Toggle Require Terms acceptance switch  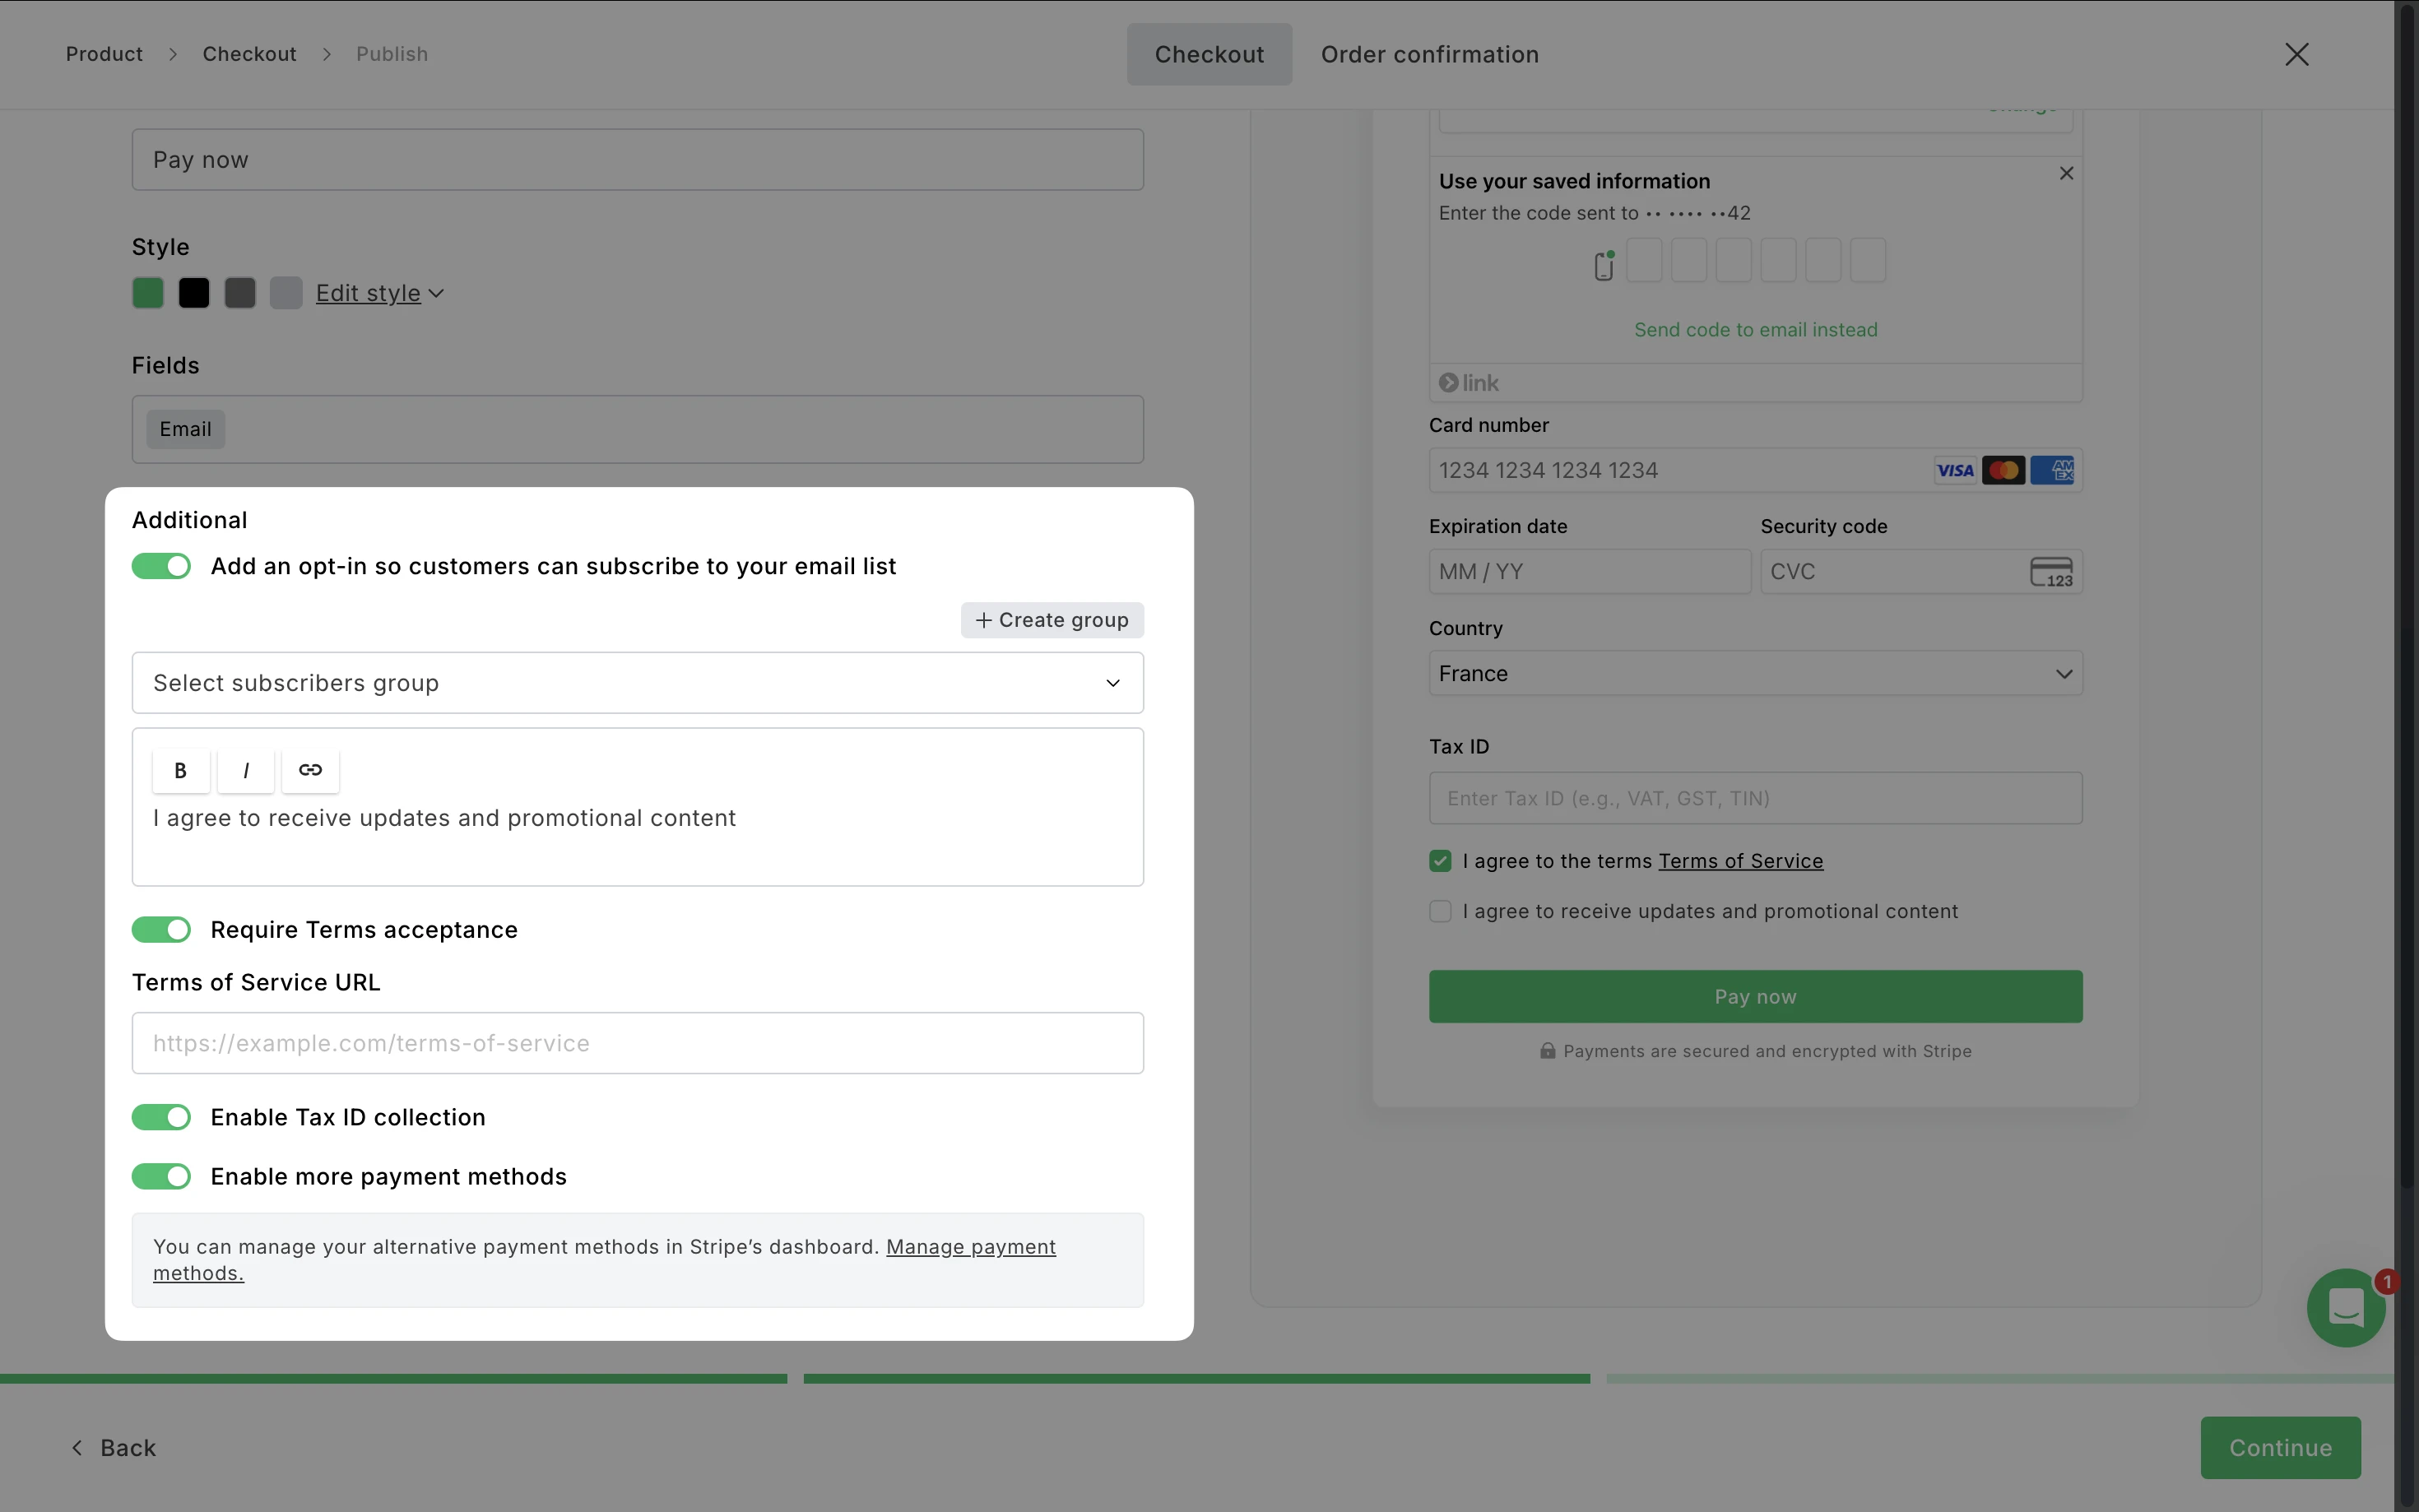(x=161, y=930)
